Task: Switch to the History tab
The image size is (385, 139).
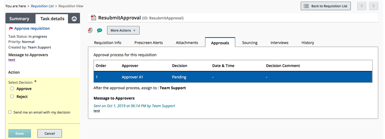Action: click(308, 43)
